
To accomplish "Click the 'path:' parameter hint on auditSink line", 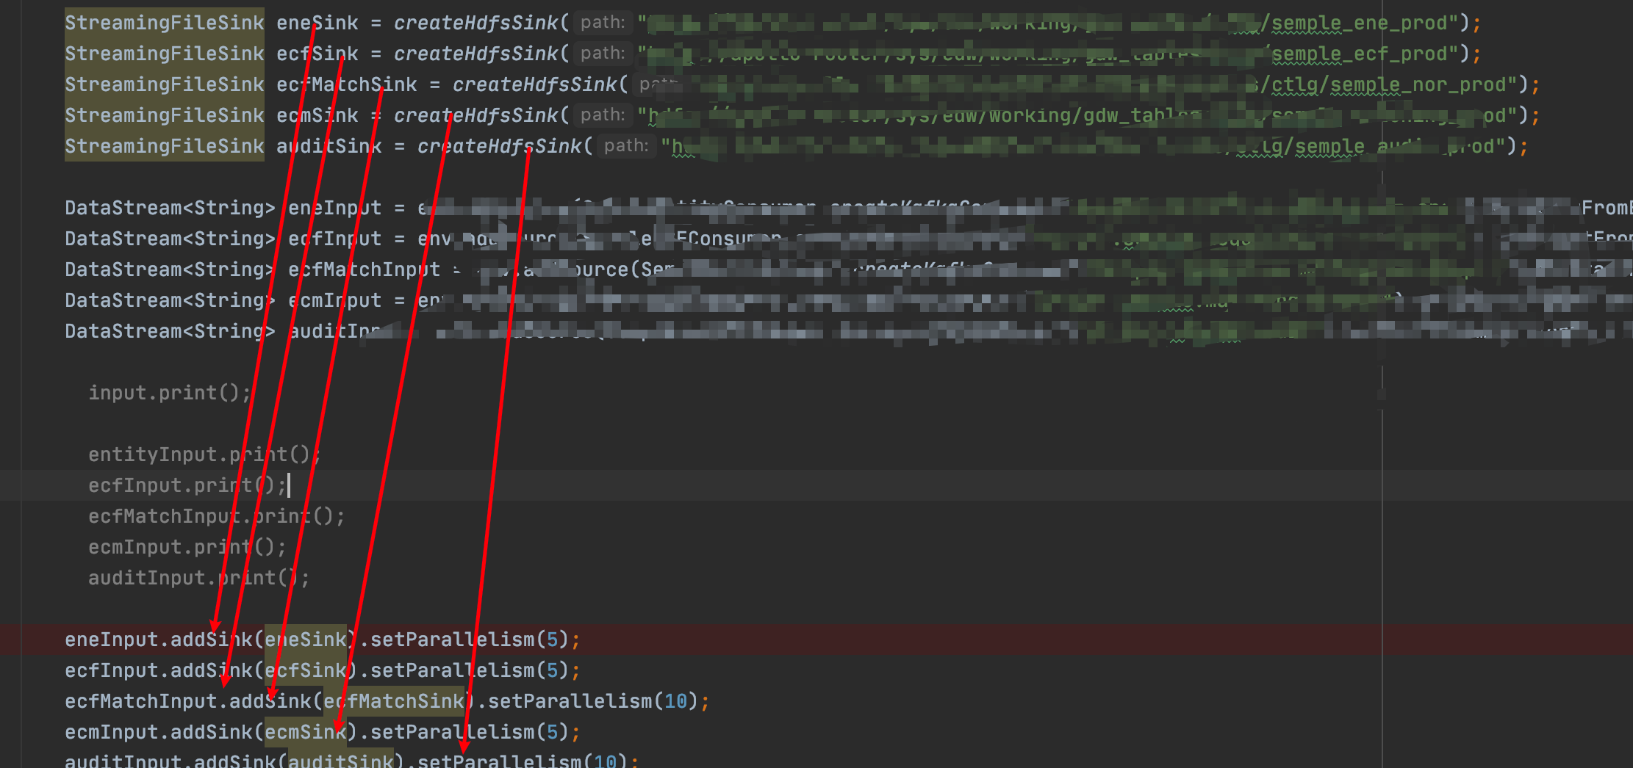I will [626, 146].
